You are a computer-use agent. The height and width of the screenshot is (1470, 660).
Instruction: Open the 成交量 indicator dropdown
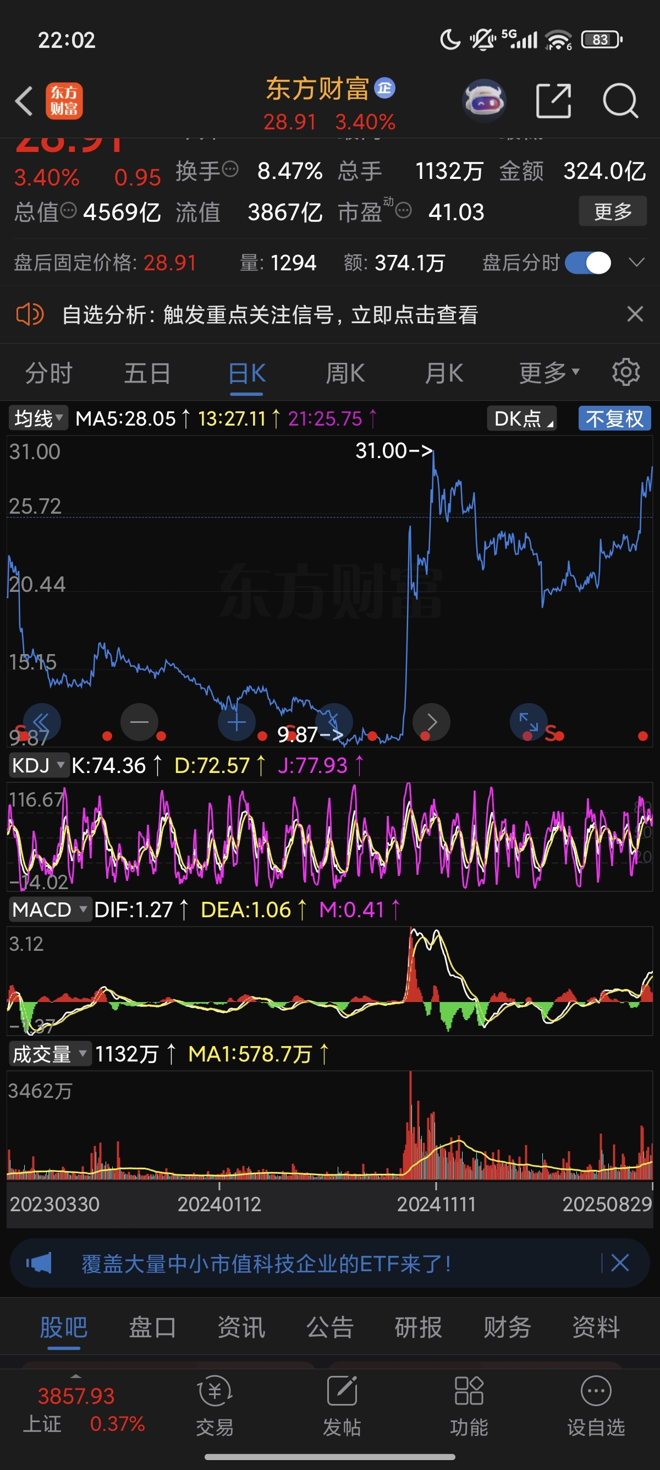pyautogui.click(x=50, y=1054)
